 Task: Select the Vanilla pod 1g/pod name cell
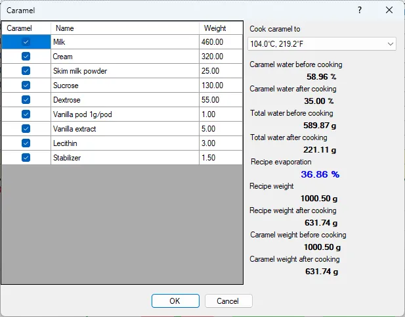coord(125,114)
